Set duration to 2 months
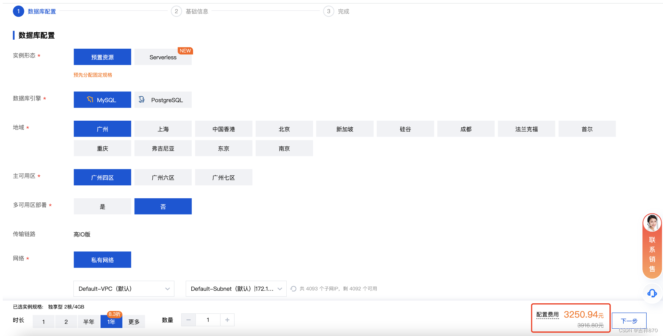Viewport: 663px width, 336px height. click(x=66, y=322)
